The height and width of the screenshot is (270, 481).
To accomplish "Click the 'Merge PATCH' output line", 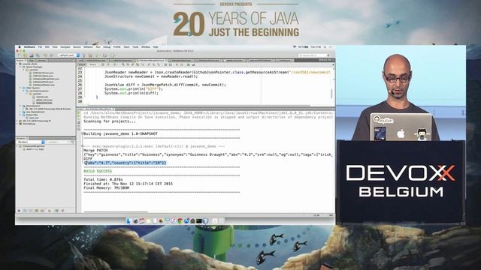I will tap(95, 150).
